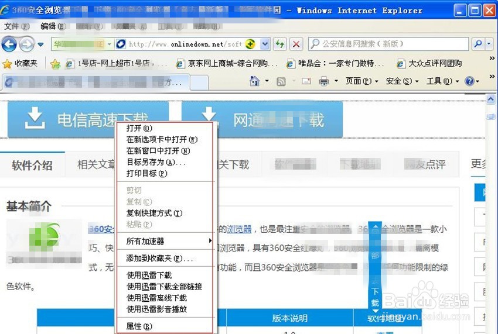Open the search provider dropdown arrow
Screen dimensions: 498x334
(x=489, y=44)
